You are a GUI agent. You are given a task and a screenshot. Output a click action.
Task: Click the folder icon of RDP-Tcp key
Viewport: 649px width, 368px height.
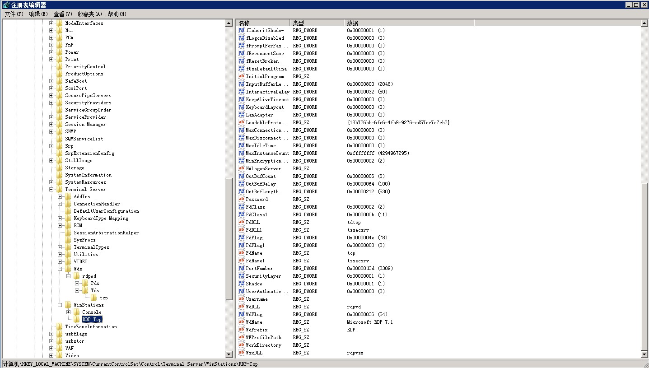click(x=77, y=319)
